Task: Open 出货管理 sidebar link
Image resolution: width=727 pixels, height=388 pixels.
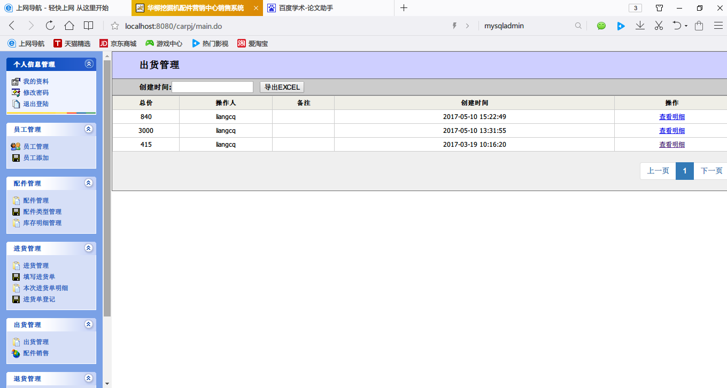Action: tap(36, 342)
